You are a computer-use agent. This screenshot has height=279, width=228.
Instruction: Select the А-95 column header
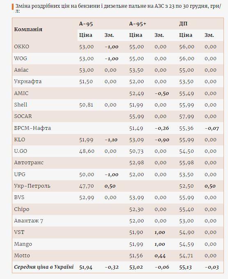point(86,24)
